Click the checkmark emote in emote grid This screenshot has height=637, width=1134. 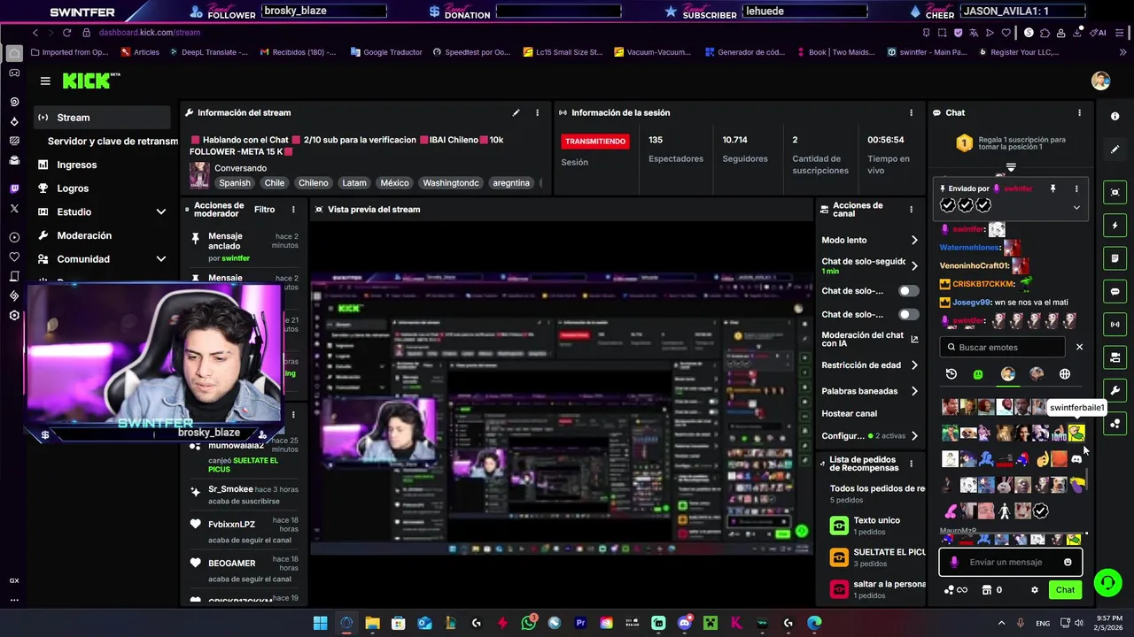click(1041, 511)
